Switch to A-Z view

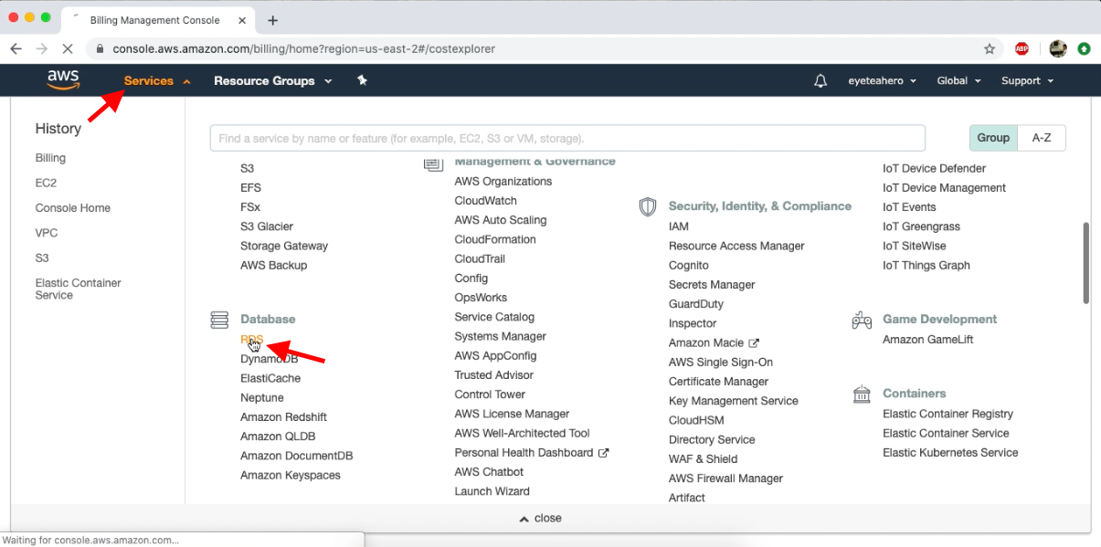coord(1042,138)
